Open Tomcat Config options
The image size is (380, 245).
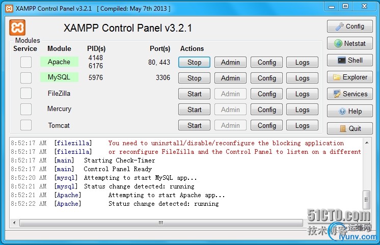266,125
